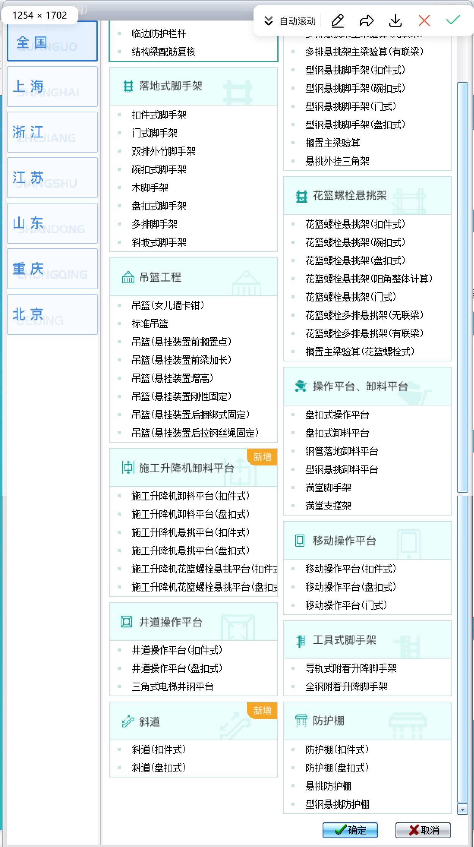Select 施工升降机卸料平台(扣件式) item
Screen dimensions: 474x847
pyautogui.click(x=191, y=496)
